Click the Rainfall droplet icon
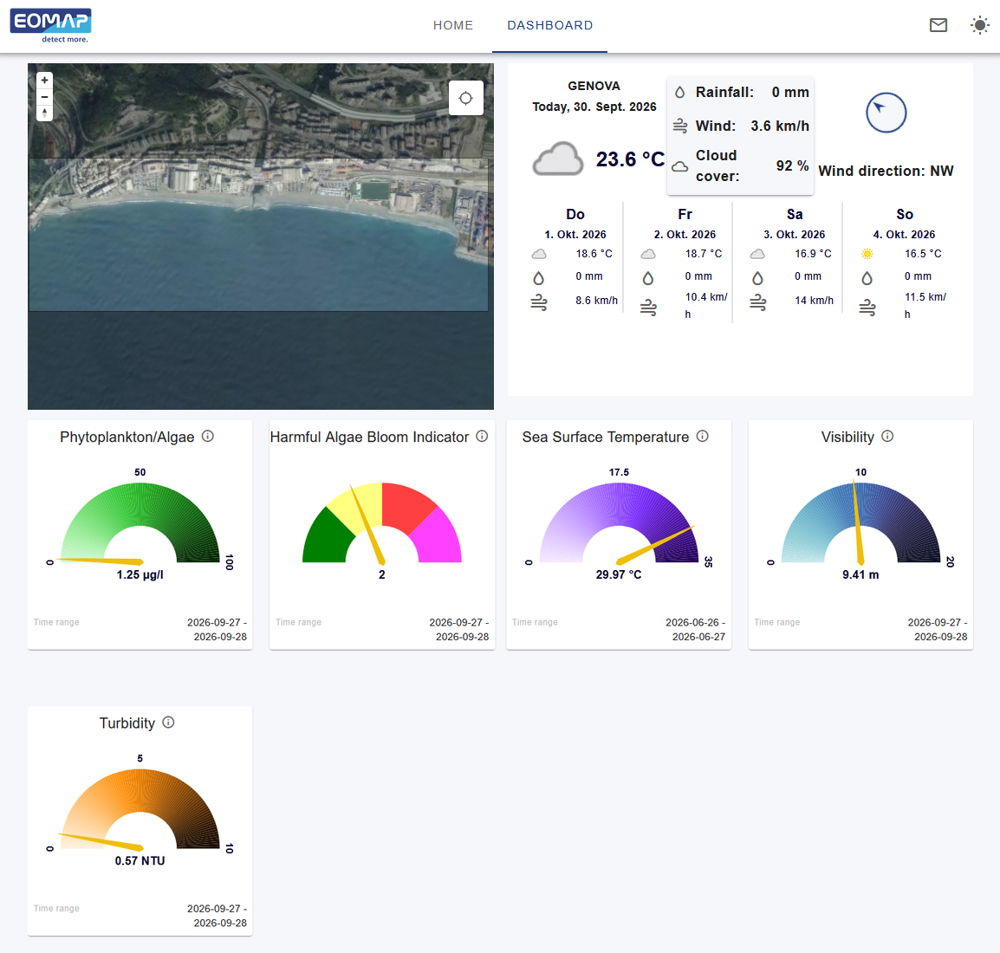 click(680, 93)
